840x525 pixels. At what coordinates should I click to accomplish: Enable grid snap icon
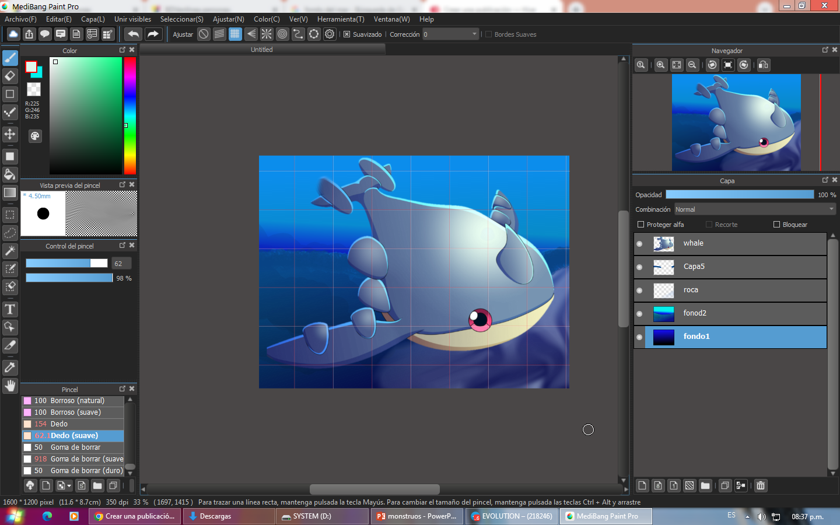[235, 34]
